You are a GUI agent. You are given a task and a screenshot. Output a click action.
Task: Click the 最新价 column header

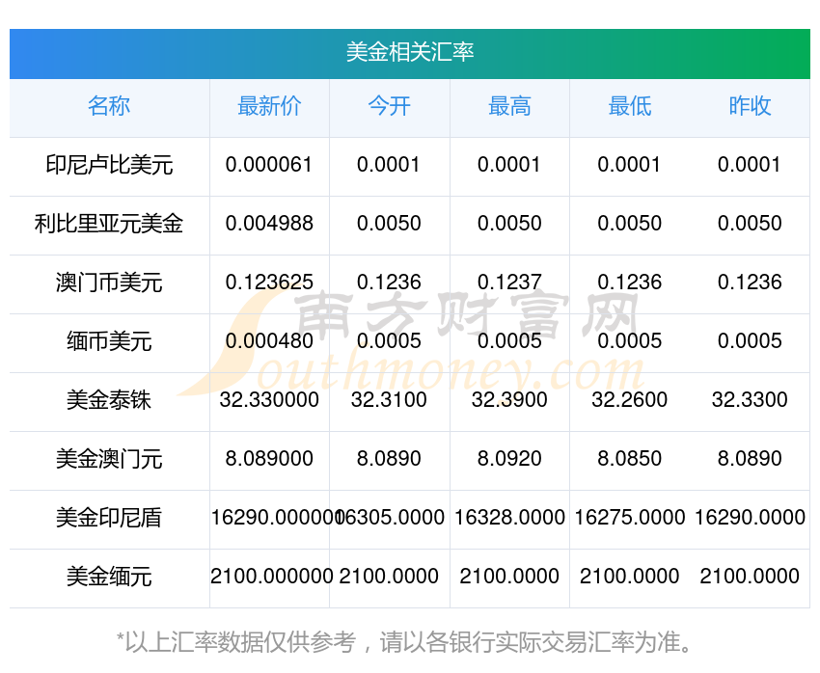click(269, 106)
